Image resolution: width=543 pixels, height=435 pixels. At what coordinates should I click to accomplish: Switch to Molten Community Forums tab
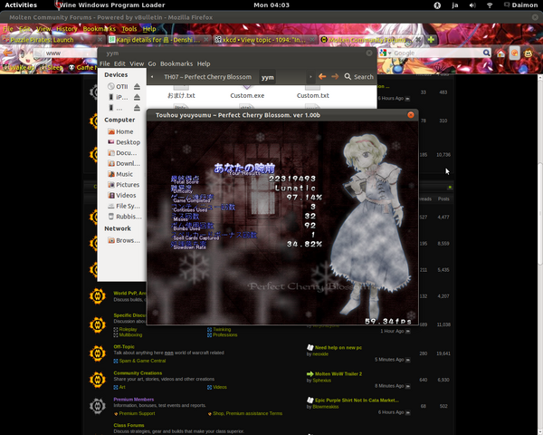coord(370,40)
